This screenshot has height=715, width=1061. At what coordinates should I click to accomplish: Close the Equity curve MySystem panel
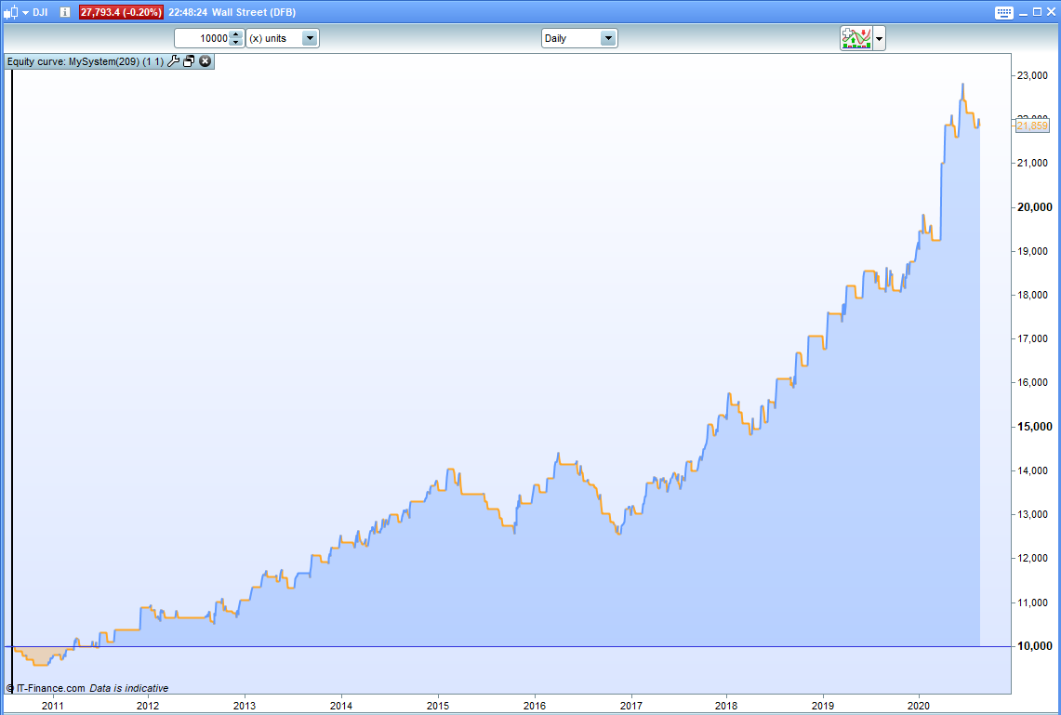coord(205,61)
